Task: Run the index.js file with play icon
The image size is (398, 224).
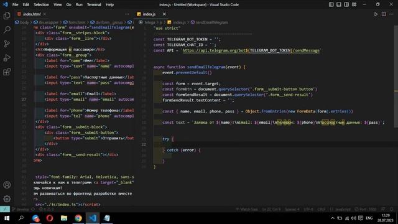Action: coord(376,14)
